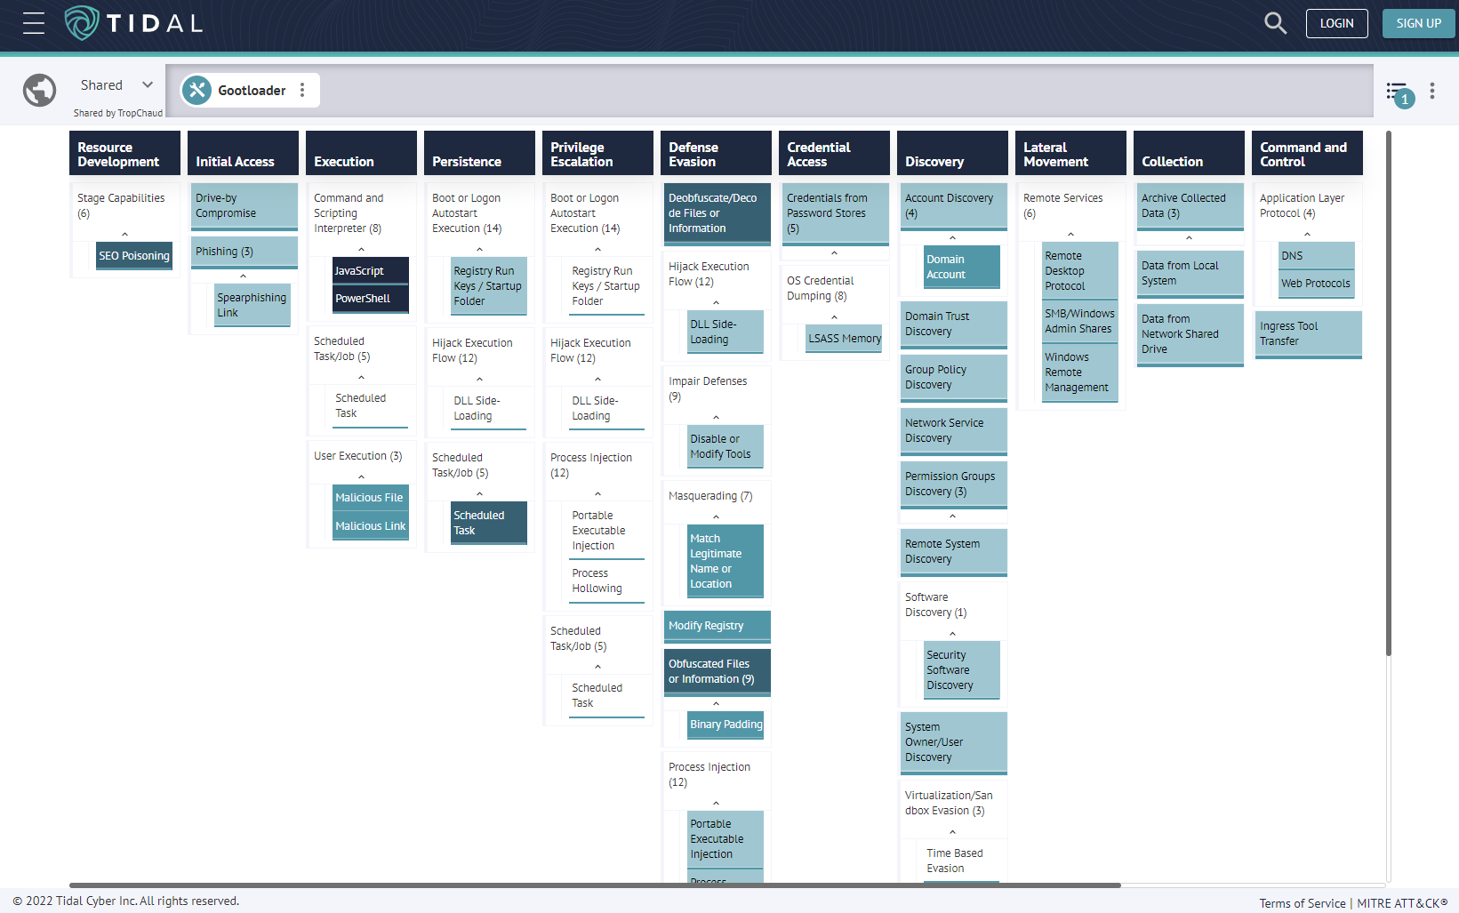Select Modify Registry technique

[x=717, y=626]
